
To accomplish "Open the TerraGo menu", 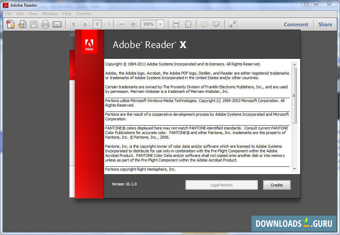I will (x=84, y=14).
